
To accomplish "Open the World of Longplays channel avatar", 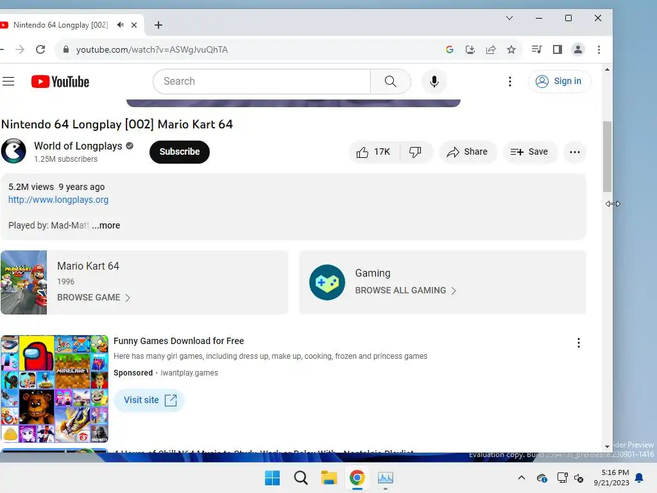I will pos(13,151).
